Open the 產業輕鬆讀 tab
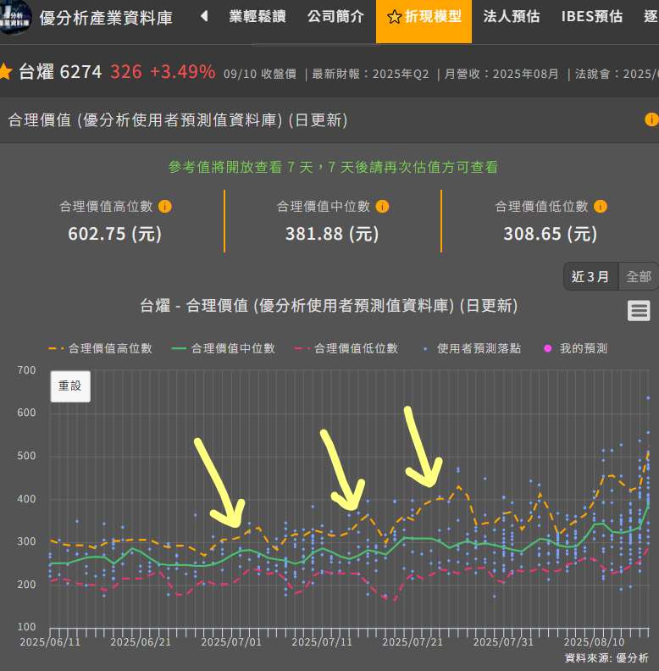Viewport: 659px width, 671px height. [258, 17]
